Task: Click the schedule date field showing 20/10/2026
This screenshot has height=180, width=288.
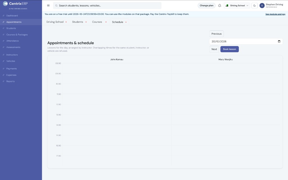Action: click(246, 42)
